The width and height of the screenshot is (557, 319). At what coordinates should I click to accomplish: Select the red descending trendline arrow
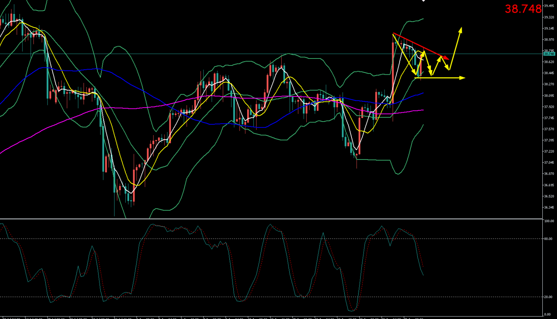421,46
